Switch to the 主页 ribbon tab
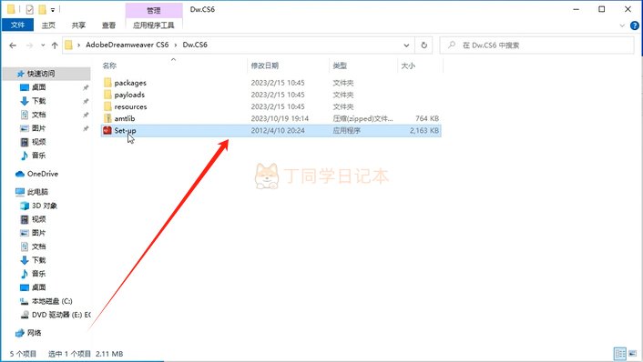The height and width of the screenshot is (362, 643). click(x=48, y=25)
